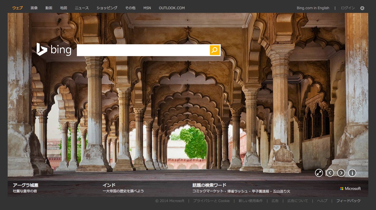Open the settings gear icon

pyautogui.click(x=362, y=8)
